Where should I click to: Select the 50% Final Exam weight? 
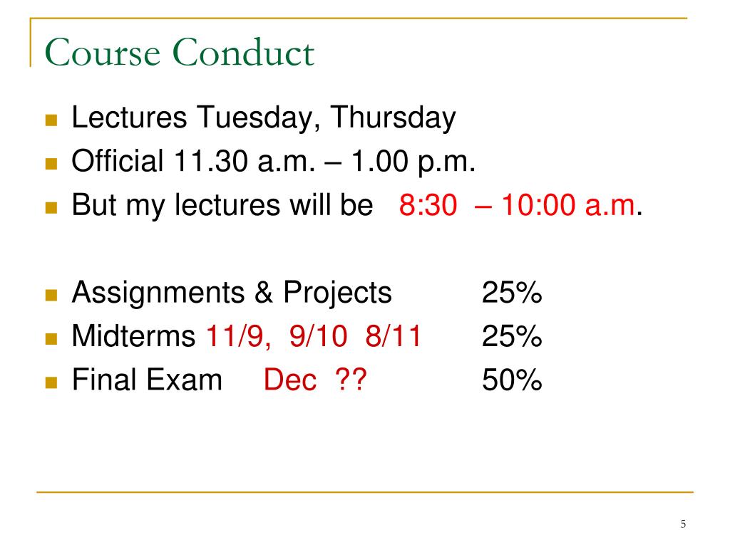coord(512,380)
